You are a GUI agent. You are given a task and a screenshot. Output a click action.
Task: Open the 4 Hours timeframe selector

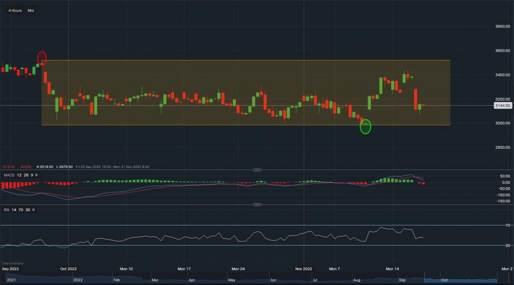click(15, 10)
